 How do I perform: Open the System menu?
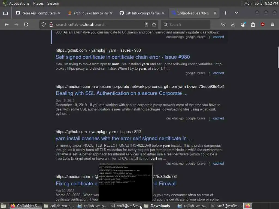53,3
